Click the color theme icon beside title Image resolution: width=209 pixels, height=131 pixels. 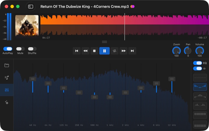coord(132,6)
